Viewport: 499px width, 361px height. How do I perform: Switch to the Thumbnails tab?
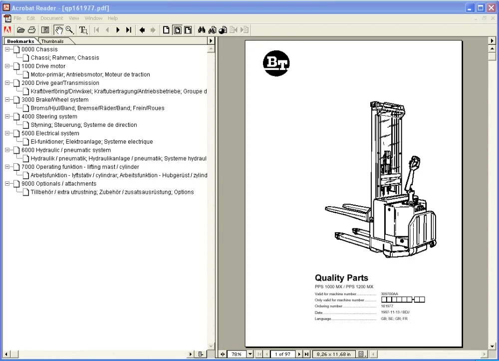(x=52, y=41)
